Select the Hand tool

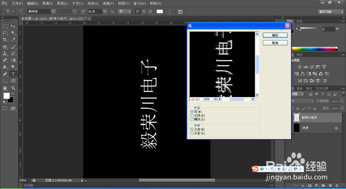[5, 88]
